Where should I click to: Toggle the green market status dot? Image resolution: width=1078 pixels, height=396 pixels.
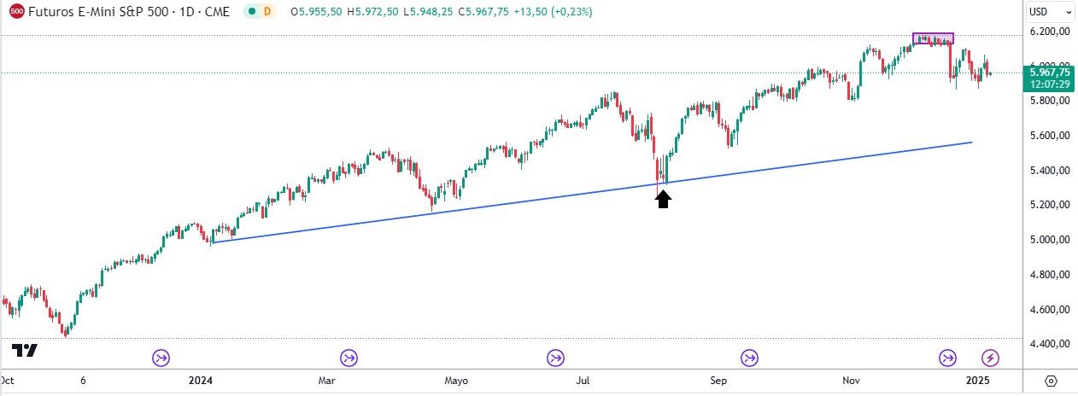[250, 12]
